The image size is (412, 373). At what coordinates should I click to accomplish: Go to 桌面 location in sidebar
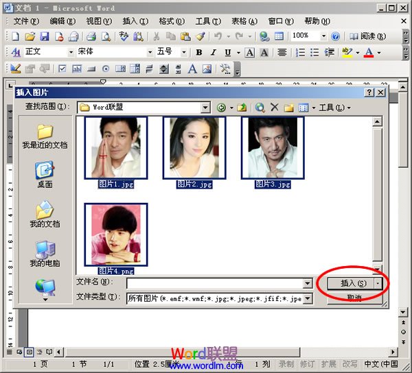tap(45, 175)
